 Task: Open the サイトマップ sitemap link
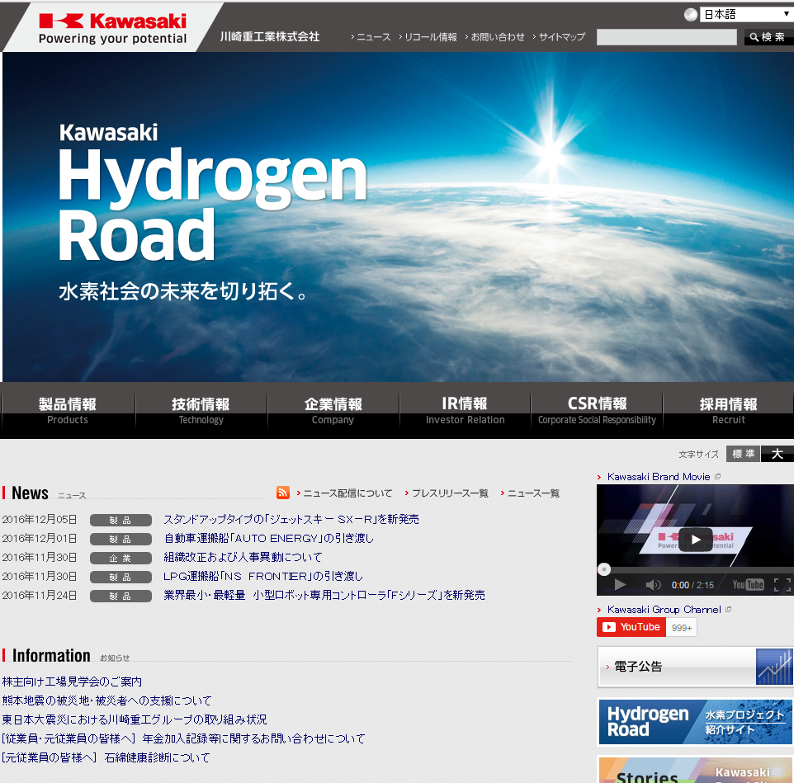(x=561, y=37)
